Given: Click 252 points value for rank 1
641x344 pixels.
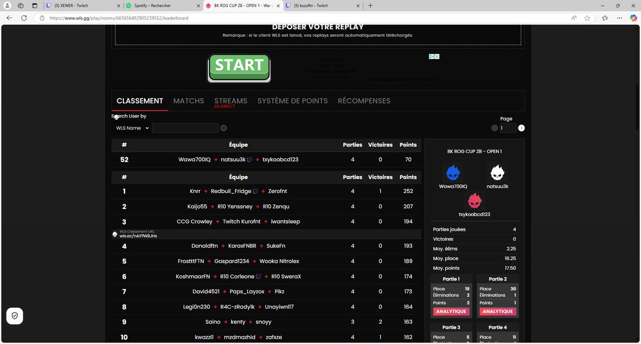Looking at the screenshot, I should pyautogui.click(x=408, y=191).
